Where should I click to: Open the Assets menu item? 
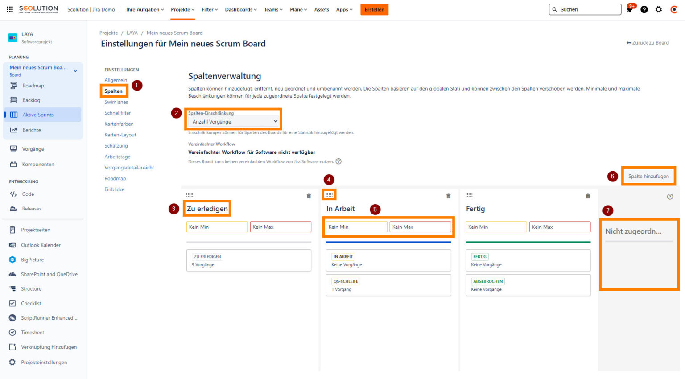321,9
